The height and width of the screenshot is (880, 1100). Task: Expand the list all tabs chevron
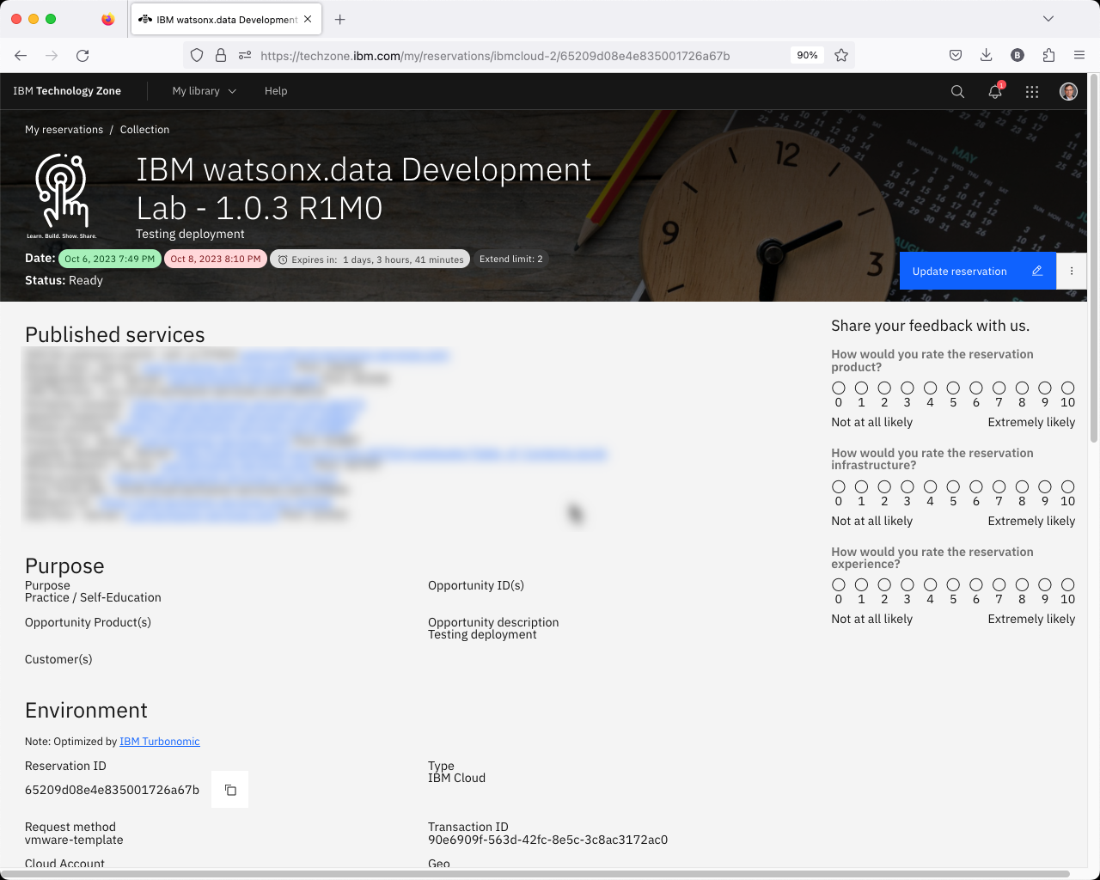point(1048,19)
